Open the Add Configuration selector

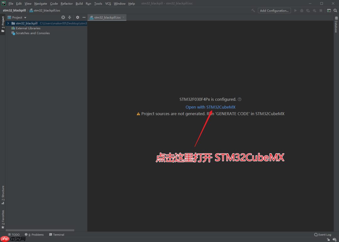274,11
